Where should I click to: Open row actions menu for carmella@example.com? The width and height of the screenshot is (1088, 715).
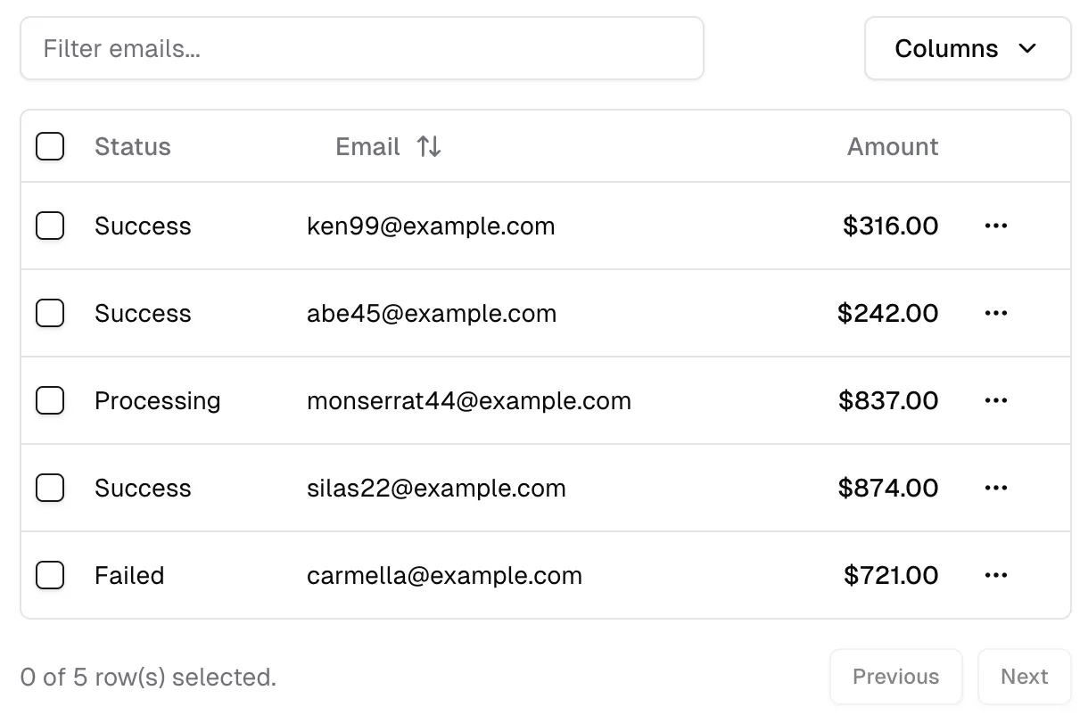[995, 576]
